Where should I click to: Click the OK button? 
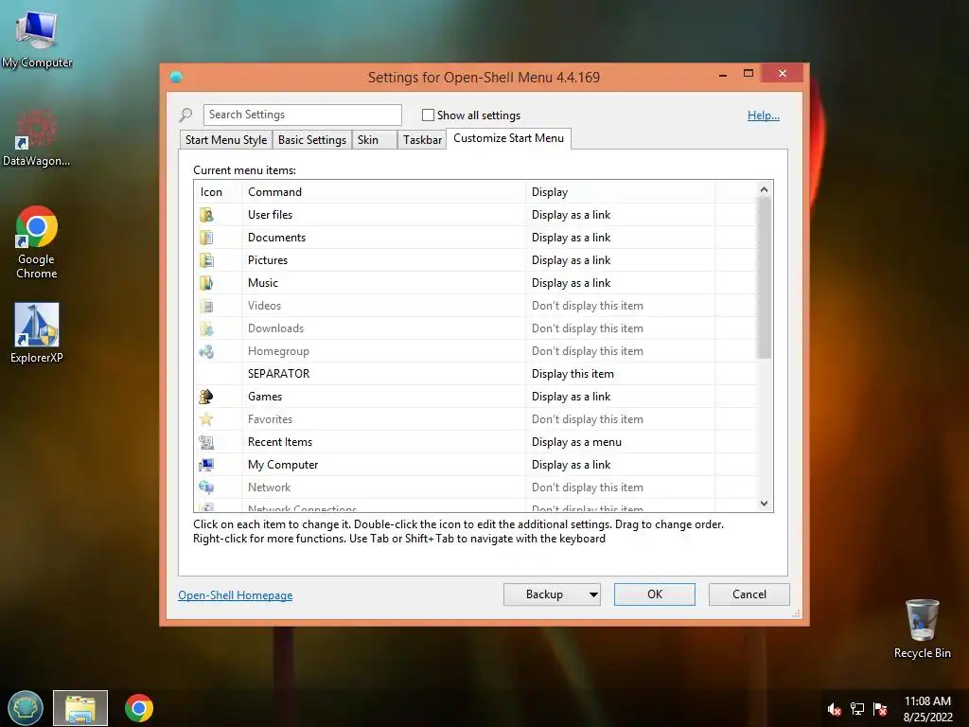pyautogui.click(x=655, y=594)
